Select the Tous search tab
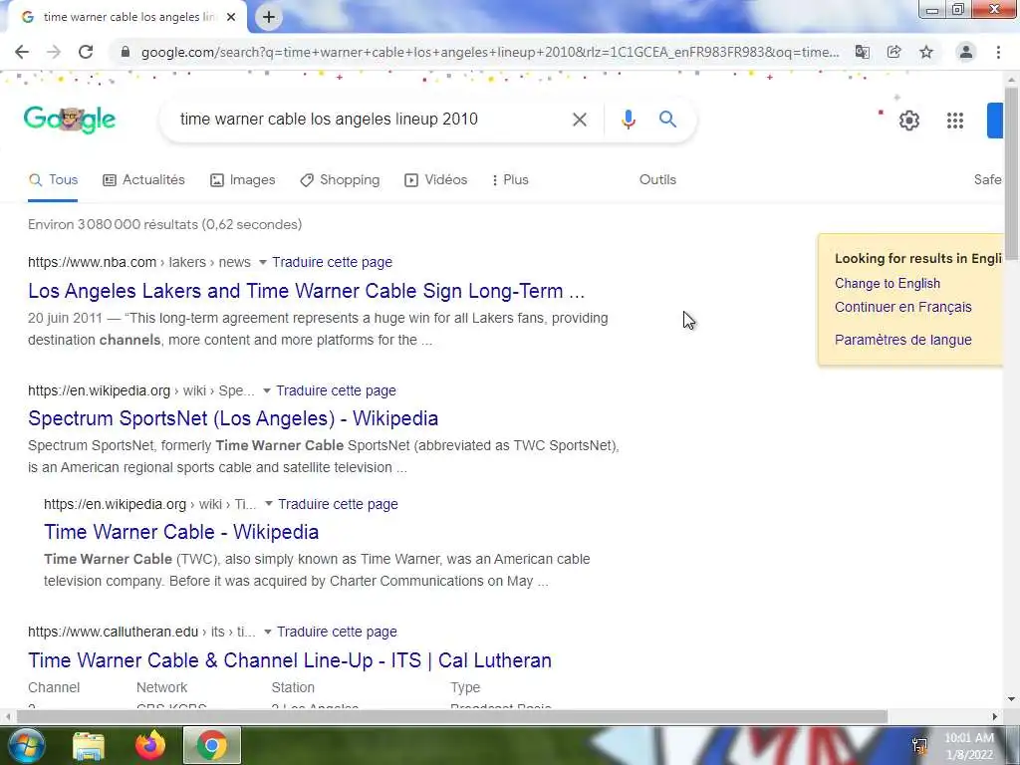The width and height of the screenshot is (1020, 765). coord(54,180)
